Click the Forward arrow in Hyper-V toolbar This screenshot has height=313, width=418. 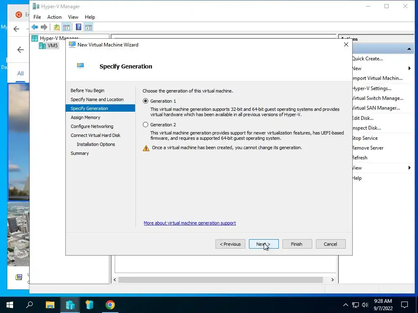(44, 27)
